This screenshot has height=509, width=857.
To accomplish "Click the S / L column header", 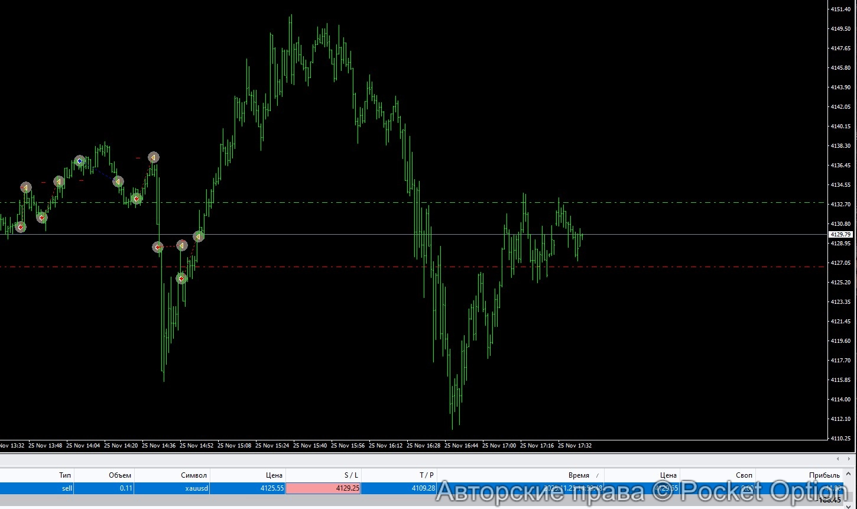I will pyautogui.click(x=351, y=475).
